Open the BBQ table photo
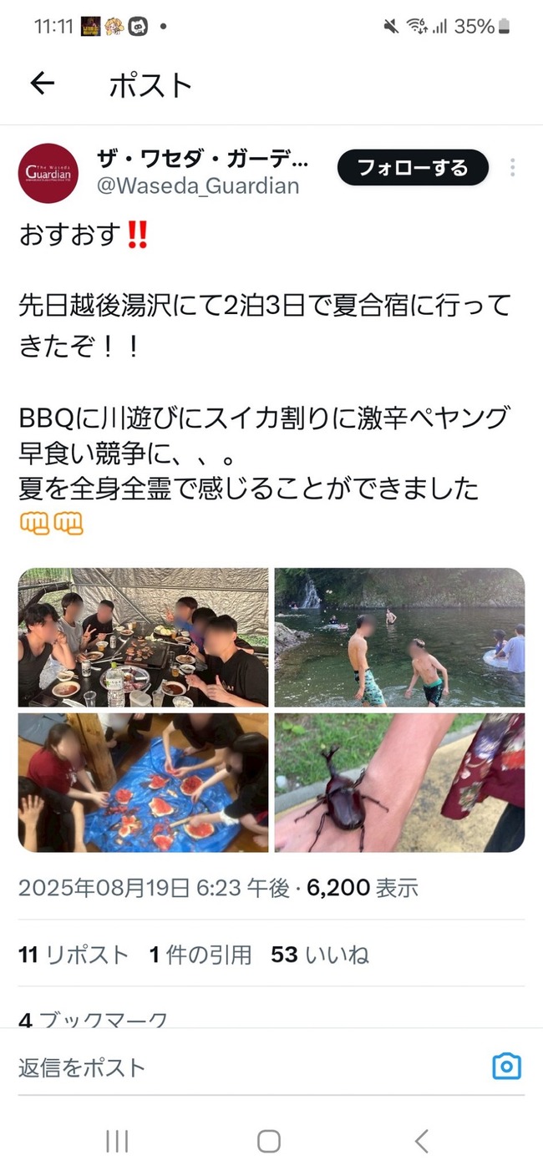This screenshot has width=543, height=1176. pyautogui.click(x=144, y=637)
